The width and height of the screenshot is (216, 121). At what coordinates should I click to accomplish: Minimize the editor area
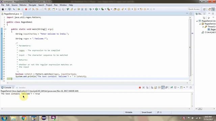[187, 13]
